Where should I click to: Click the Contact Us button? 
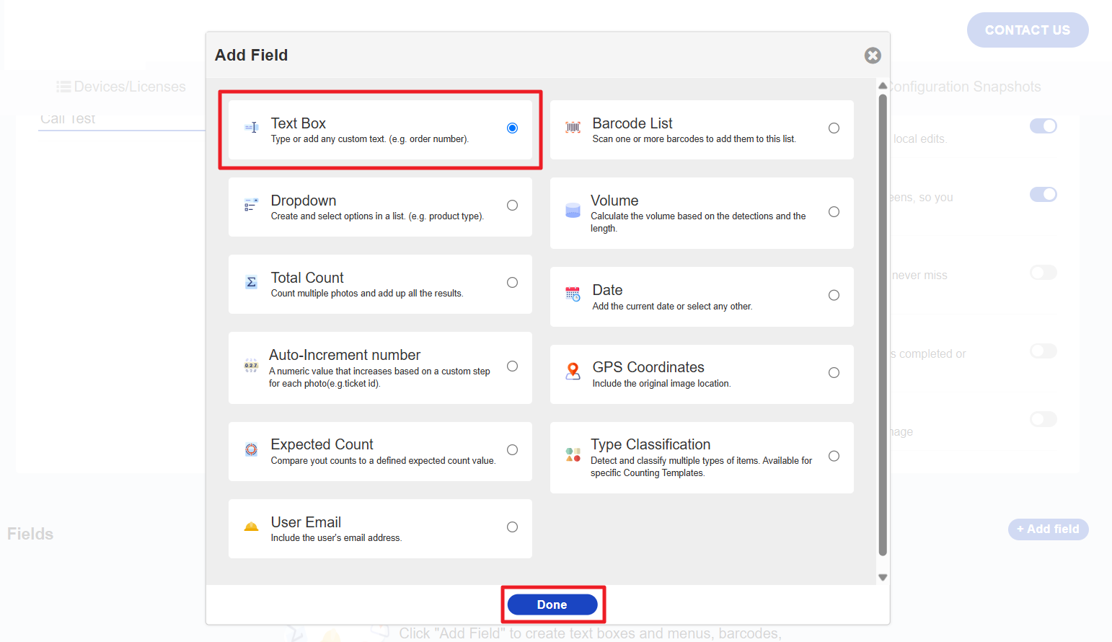(x=1027, y=30)
